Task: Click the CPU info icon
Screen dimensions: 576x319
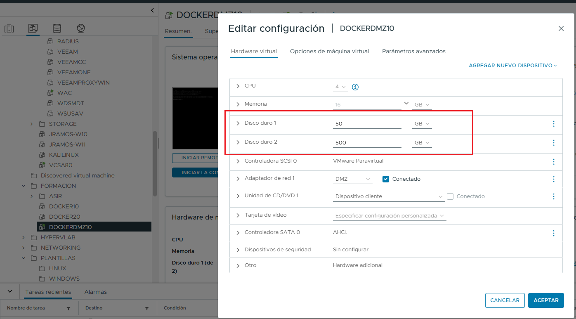Action: [x=355, y=87]
